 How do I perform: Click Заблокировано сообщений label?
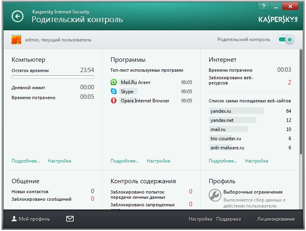coord(41,199)
